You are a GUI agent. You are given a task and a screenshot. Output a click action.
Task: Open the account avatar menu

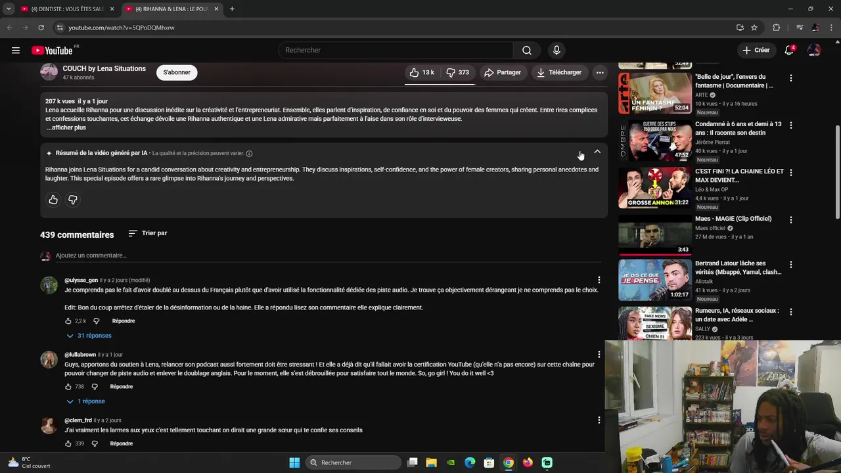click(x=814, y=50)
